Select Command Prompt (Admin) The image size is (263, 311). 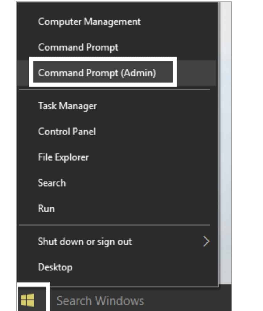click(97, 73)
